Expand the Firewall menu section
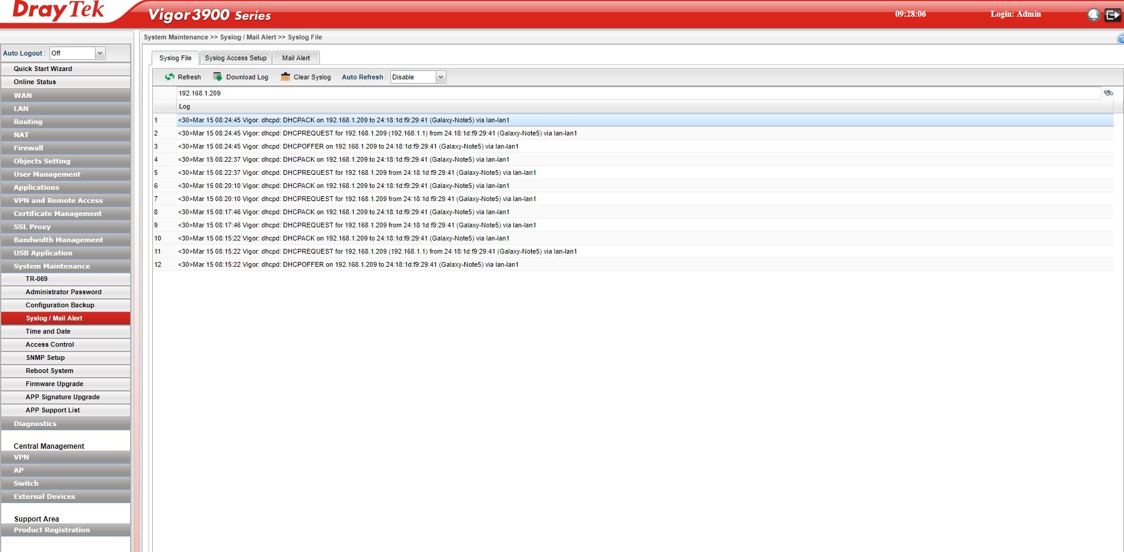Viewport: 1124px width, 552px height. [x=29, y=148]
